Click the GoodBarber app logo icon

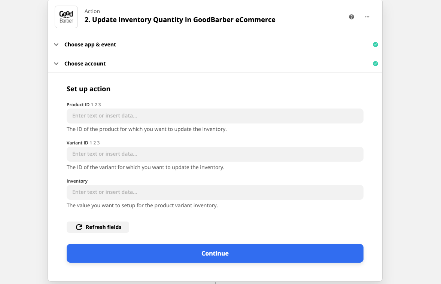66,17
